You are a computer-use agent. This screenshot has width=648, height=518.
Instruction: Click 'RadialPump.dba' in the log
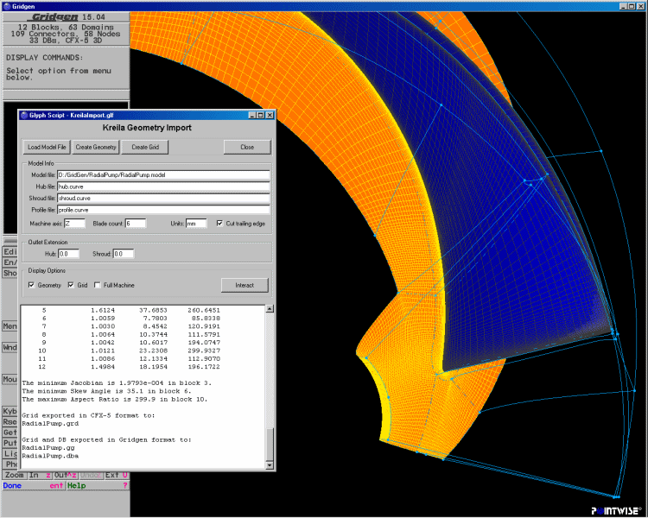(50, 456)
